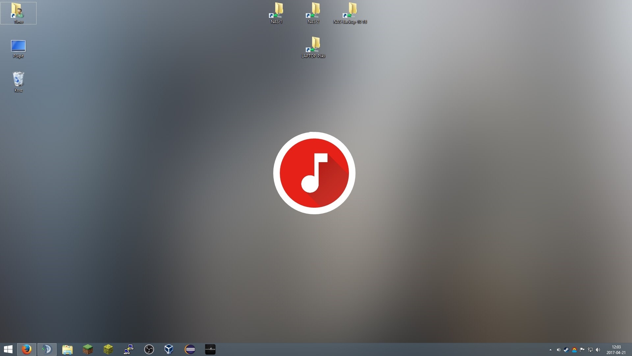Viewport: 632px width, 356px height.
Task: Select the NAS-1 network folder shortcut
Action: pos(276,13)
